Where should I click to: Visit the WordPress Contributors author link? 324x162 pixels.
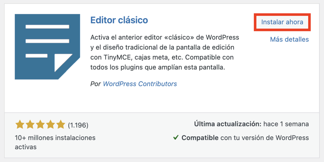coord(140,84)
